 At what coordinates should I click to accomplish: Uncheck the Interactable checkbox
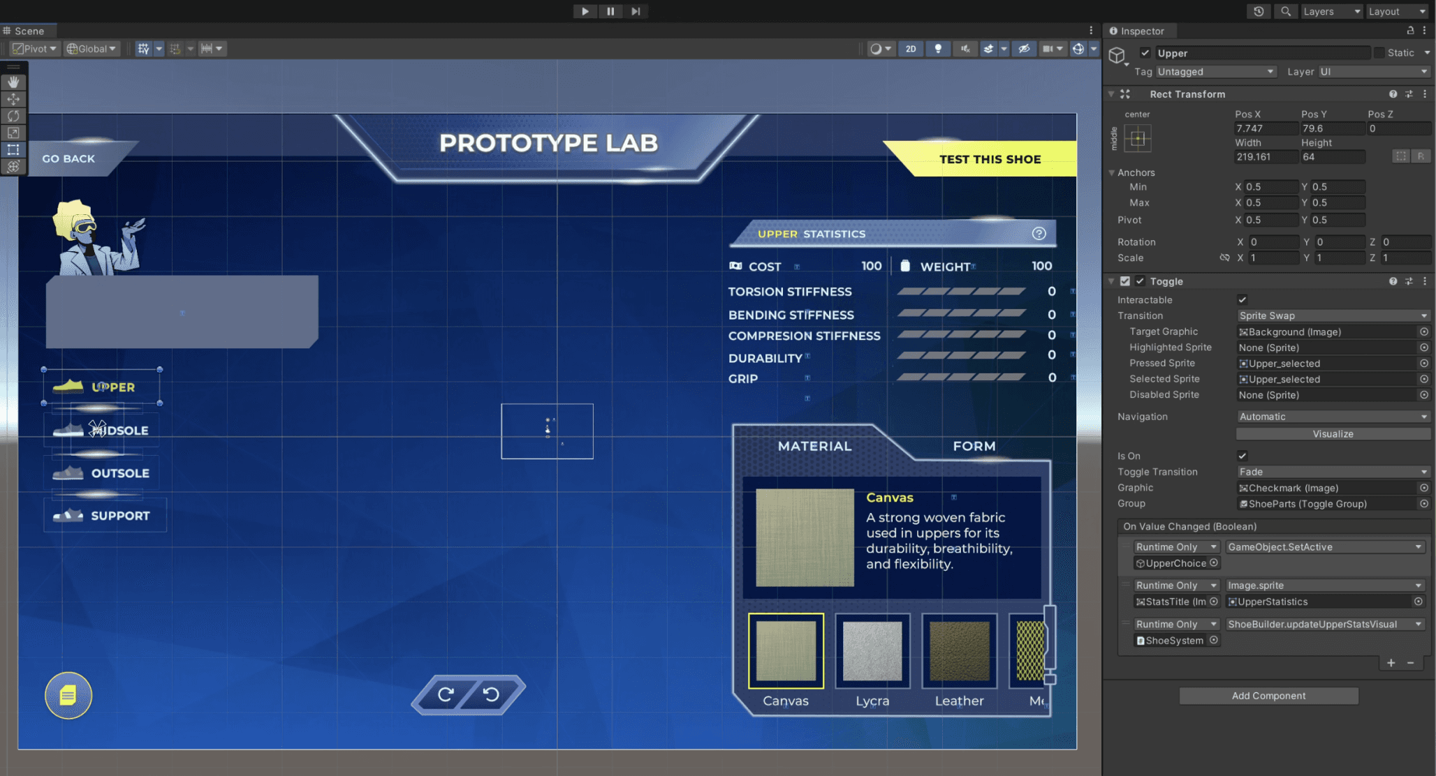click(x=1243, y=300)
